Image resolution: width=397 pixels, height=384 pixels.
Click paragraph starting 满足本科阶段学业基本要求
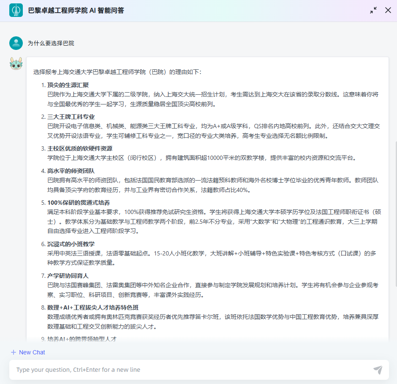click(x=214, y=222)
